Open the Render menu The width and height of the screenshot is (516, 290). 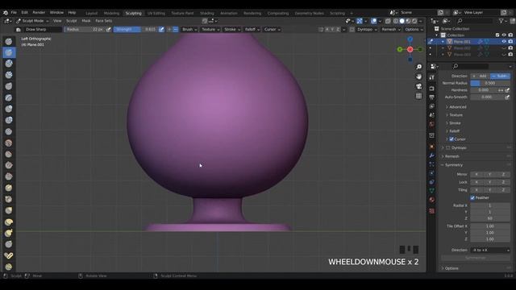[39, 13]
